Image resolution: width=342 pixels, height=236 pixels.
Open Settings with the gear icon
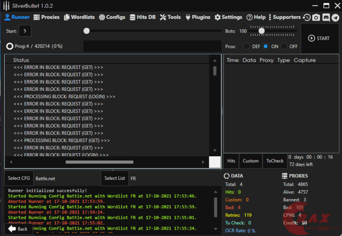click(x=228, y=17)
